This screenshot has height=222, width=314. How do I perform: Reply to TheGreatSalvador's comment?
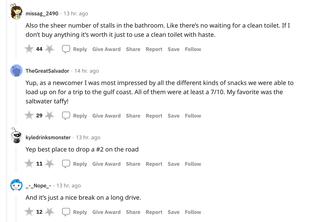tap(75, 116)
